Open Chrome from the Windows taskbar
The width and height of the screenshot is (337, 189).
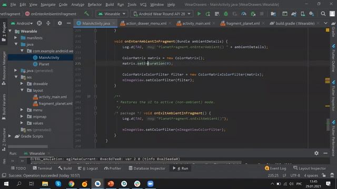(x=72, y=184)
